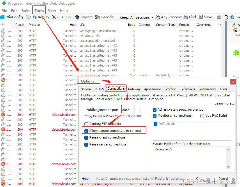Click the lightning bolt icon in right panel
The width and height of the screenshot is (240, 187).
click(234, 24)
